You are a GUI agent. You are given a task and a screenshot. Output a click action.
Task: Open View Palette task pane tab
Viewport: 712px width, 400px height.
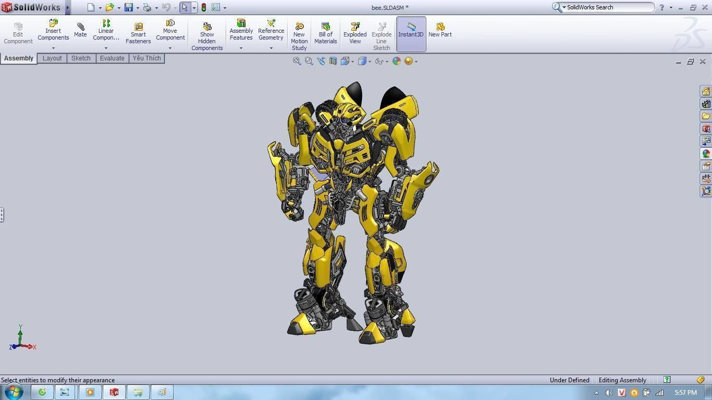706,141
